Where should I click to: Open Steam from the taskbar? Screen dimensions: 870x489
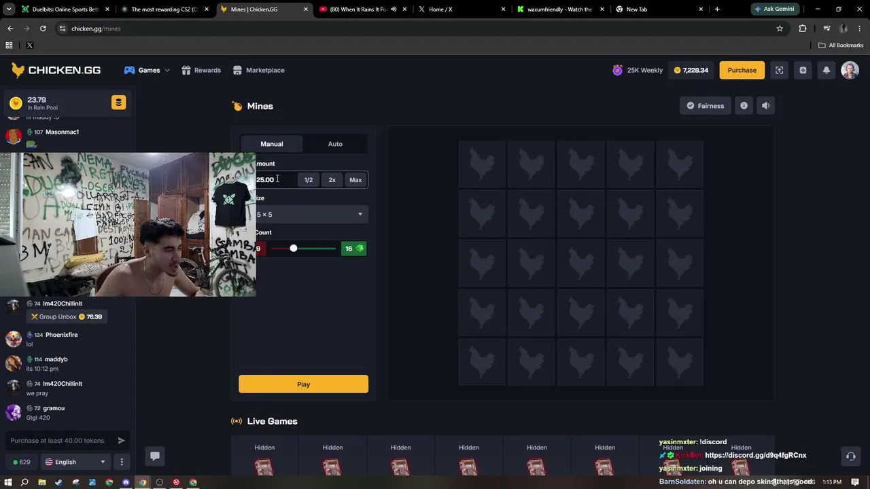(58, 482)
